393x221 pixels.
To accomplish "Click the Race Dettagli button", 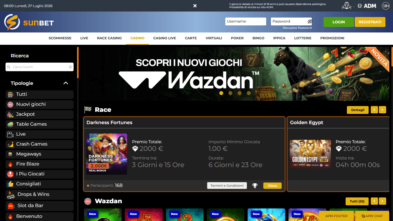I will 358,110.
